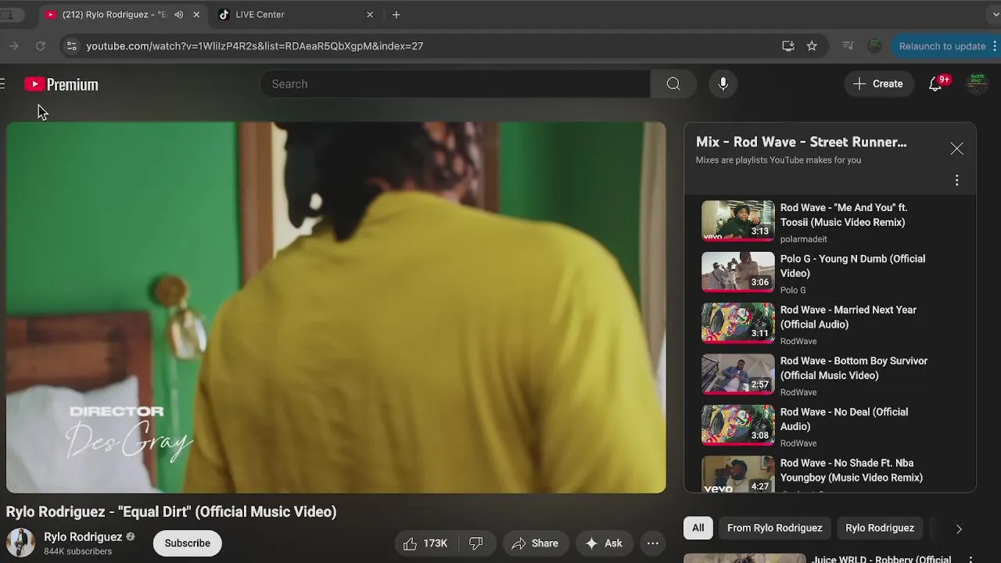Image resolution: width=1001 pixels, height=563 pixels.
Task: Click Rod Wave "Me And You" ft. Toosii title
Action: coord(844,215)
